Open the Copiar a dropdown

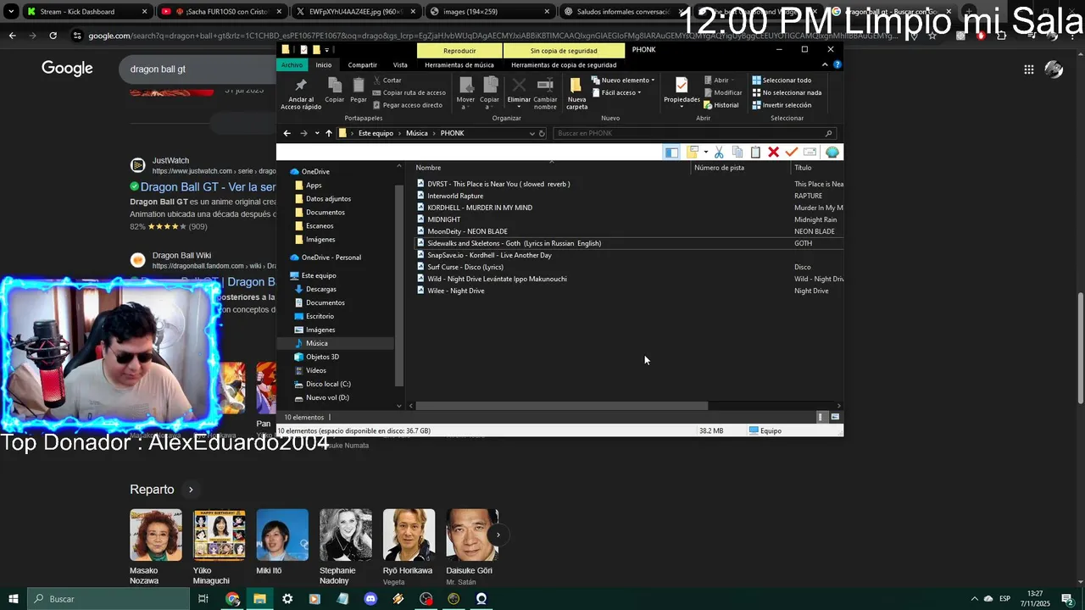(x=490, y=92)
